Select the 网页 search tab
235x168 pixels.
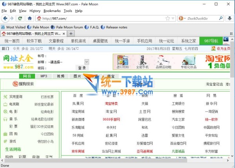coord(27,76)
